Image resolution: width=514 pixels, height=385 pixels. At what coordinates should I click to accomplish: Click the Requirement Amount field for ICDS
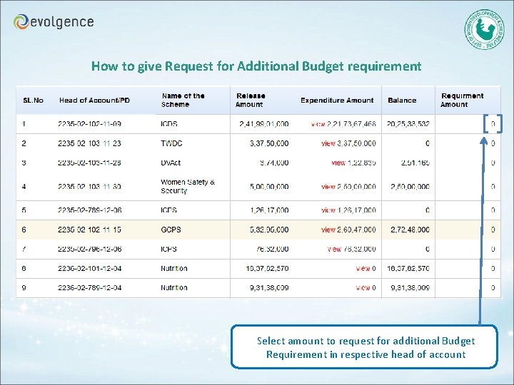click(493, 124)
